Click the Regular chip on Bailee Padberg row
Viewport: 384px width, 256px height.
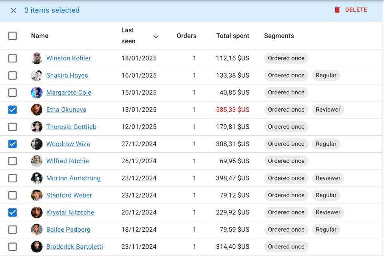pyautogui.click(x=326, y=230)
